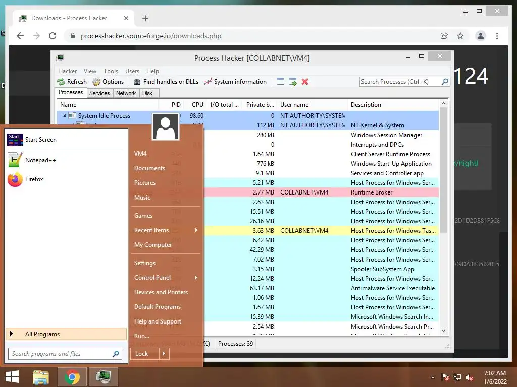Expand the arrow next to Lock button

click(x=164, y=354)
